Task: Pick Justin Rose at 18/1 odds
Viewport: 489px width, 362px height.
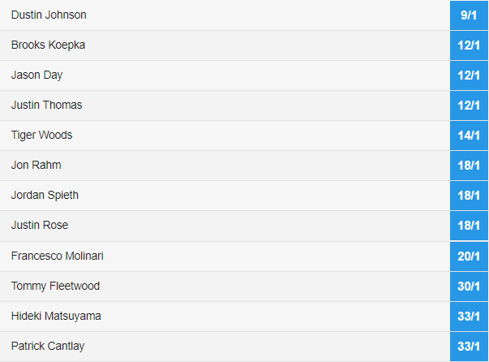Action: tap(469, 226)
